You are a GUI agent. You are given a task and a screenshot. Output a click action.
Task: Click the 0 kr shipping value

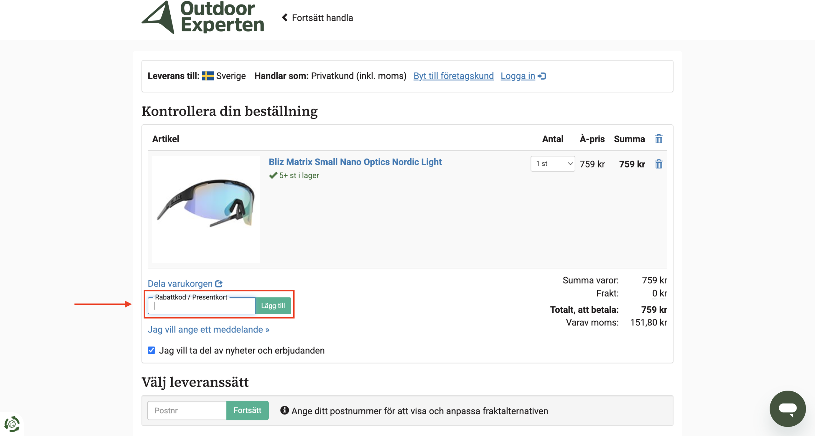point(659,293)
